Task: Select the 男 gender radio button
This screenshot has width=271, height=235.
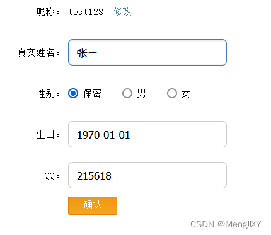Action: [127, 93]
